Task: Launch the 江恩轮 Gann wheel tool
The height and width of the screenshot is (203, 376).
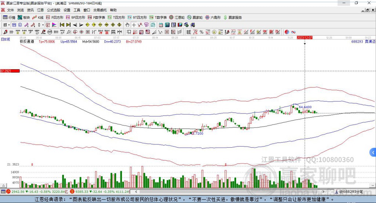Action: (x=177, y=17)
